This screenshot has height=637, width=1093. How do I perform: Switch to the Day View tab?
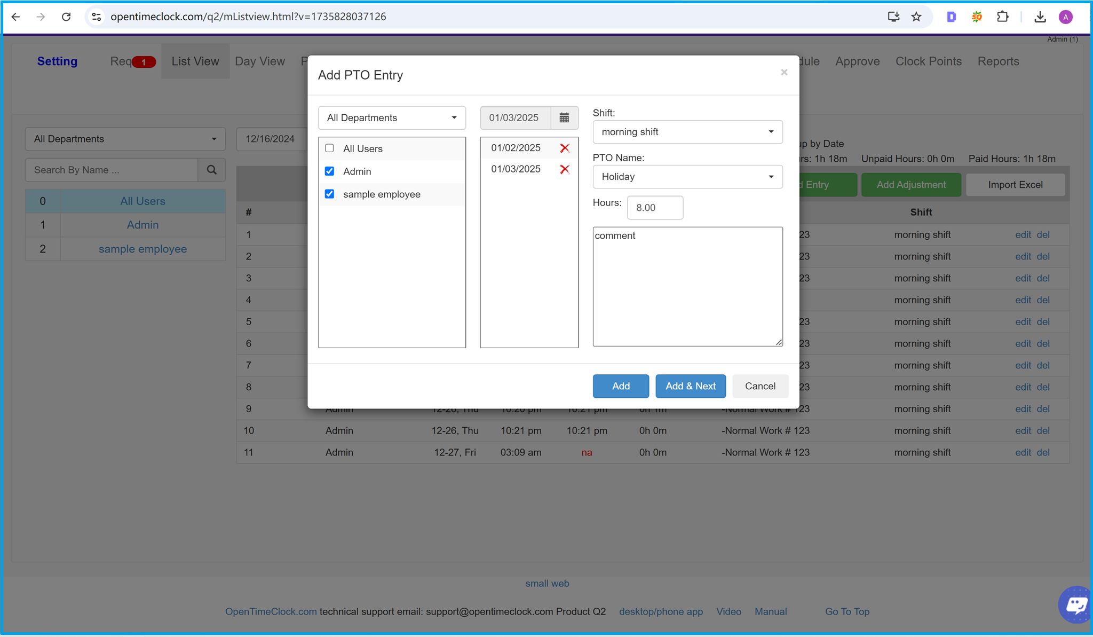260,61
